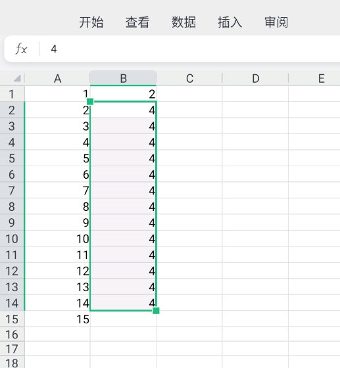Select row 16 header
Viewport: 340px width, 368px height.
pyautogui.click(x=12, y=334)
